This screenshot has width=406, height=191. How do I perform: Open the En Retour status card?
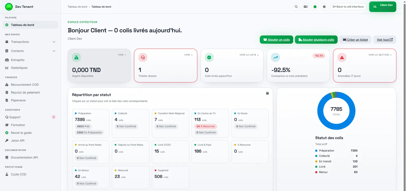91,177
